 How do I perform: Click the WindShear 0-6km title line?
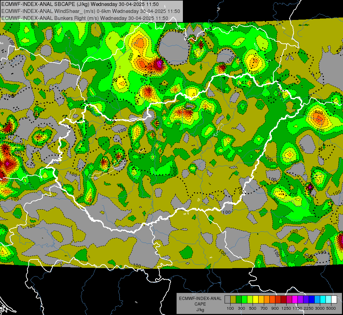pyautogui.click(x=90, y=11)
